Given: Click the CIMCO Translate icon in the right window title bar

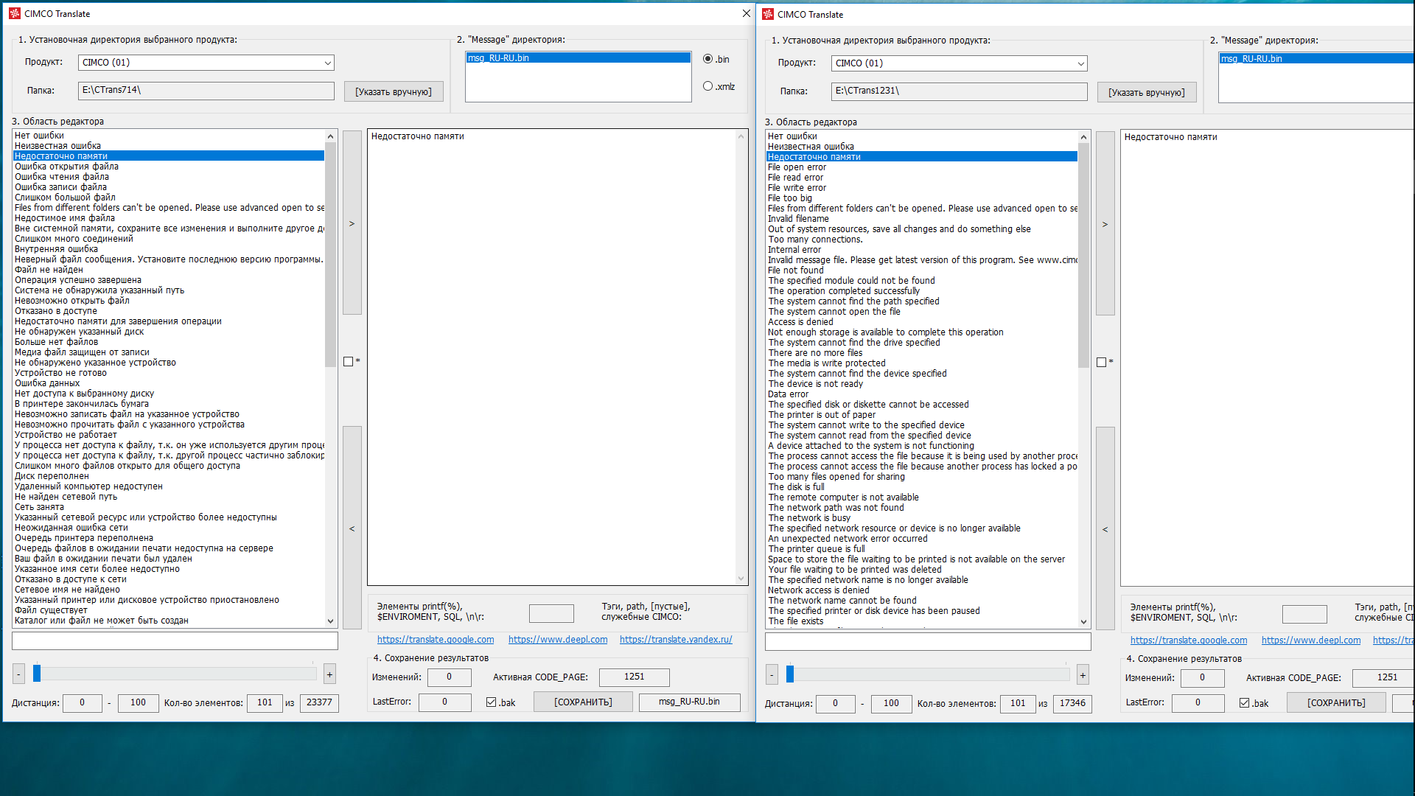Looking at the screenshot, I should (767, 14).
